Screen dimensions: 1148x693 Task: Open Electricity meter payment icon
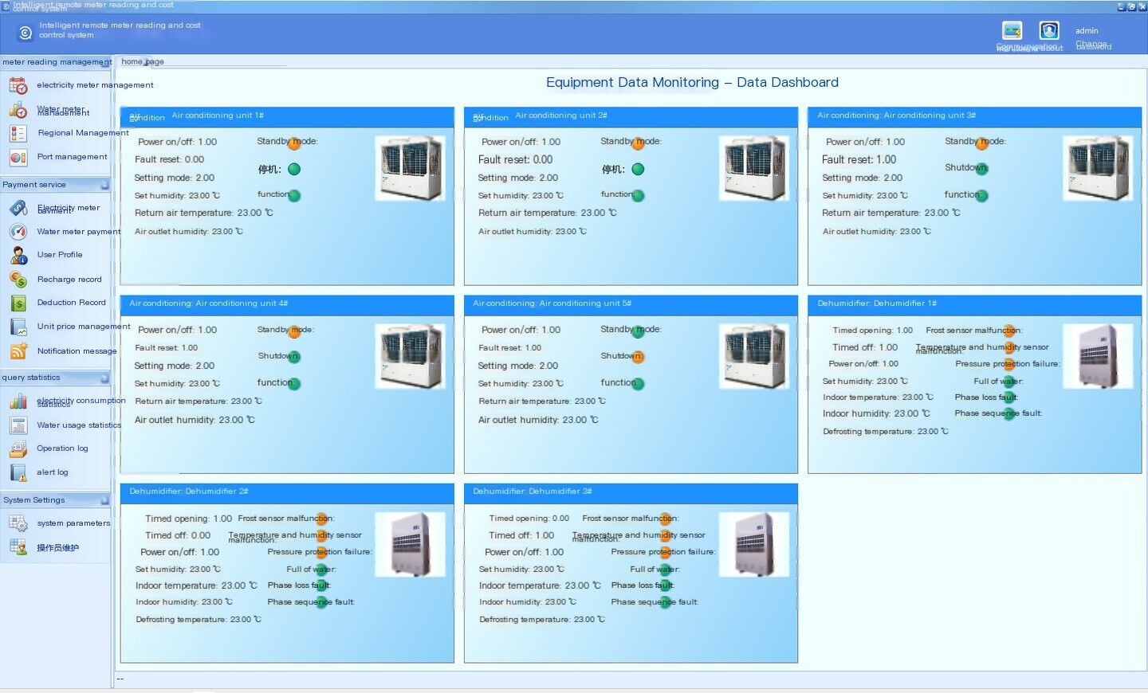pos(18,209)
